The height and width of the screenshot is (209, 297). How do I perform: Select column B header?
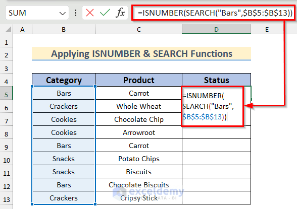tap(64, 30)
